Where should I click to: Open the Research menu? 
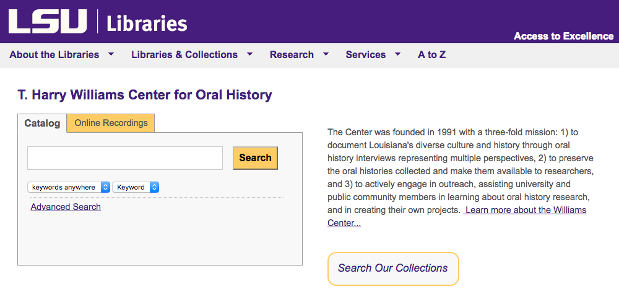(292, 55)
